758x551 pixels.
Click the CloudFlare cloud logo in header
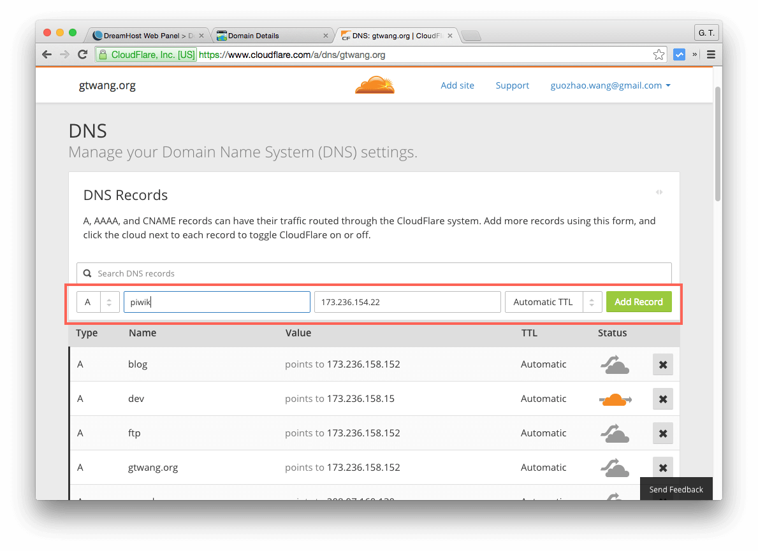[x=374, y=84]
